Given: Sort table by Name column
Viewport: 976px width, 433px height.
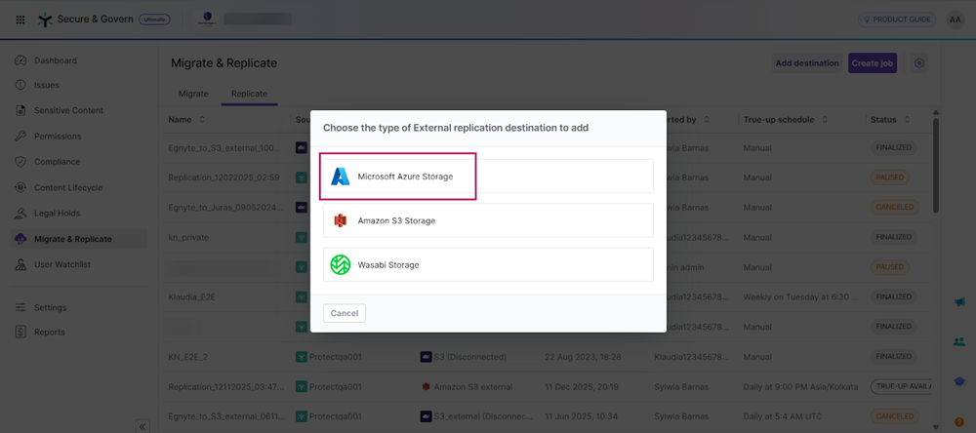Looking at the screenshot, I should tap(202, 120).
